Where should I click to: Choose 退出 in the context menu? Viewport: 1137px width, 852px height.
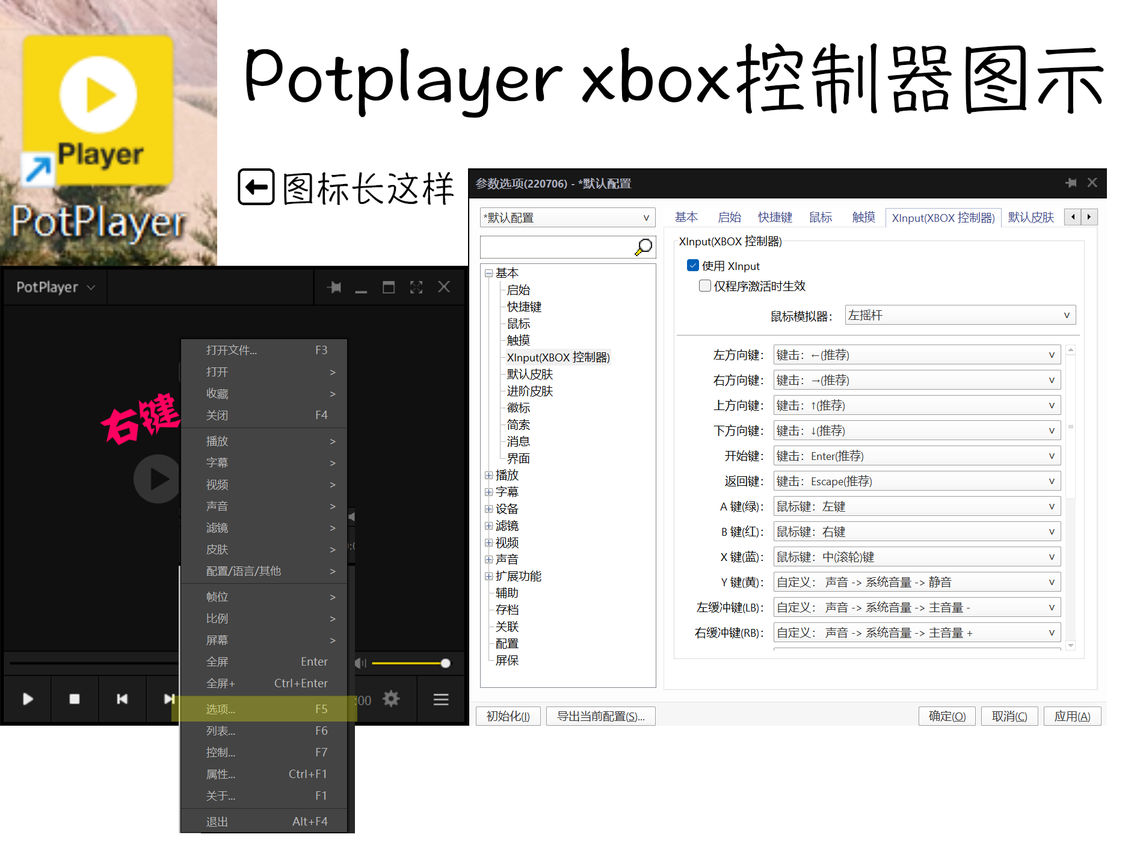pos(265,821)
